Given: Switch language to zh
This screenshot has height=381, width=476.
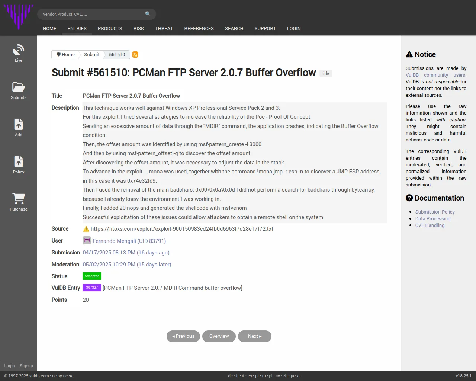Looking at the screenshot, I should pos(285,376).
